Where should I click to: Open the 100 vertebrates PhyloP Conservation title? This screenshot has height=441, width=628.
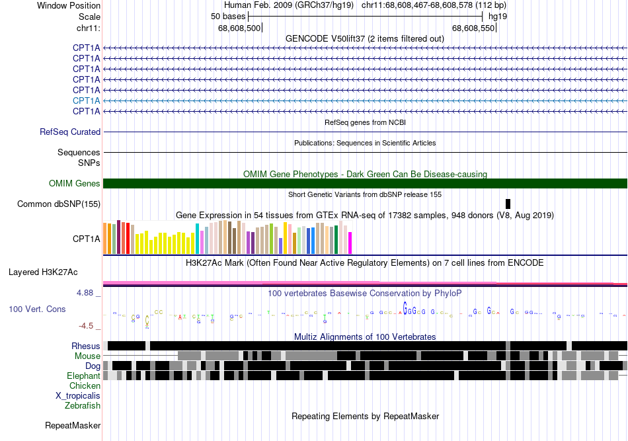pos(365,293)
